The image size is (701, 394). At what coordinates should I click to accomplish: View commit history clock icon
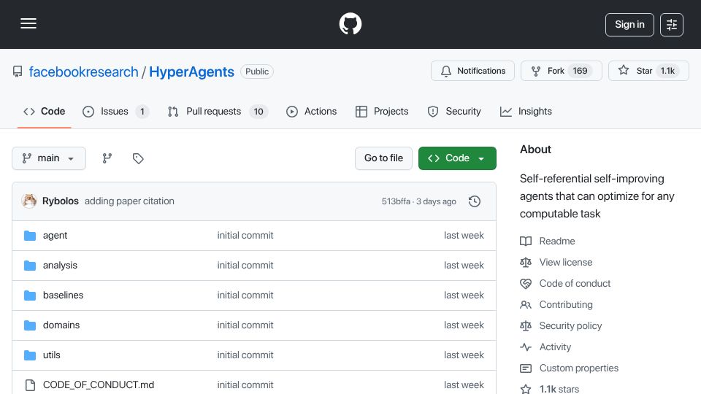475,201
